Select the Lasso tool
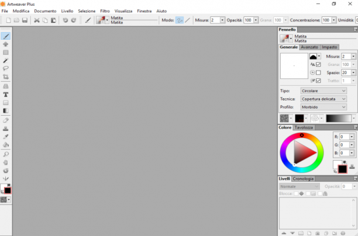358x236 pixels. [x=6, y=68]
